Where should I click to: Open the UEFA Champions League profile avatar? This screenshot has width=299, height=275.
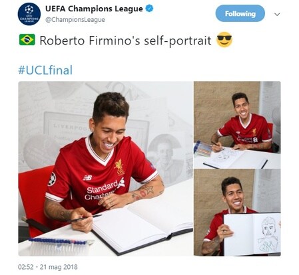[x=29, y=14]
